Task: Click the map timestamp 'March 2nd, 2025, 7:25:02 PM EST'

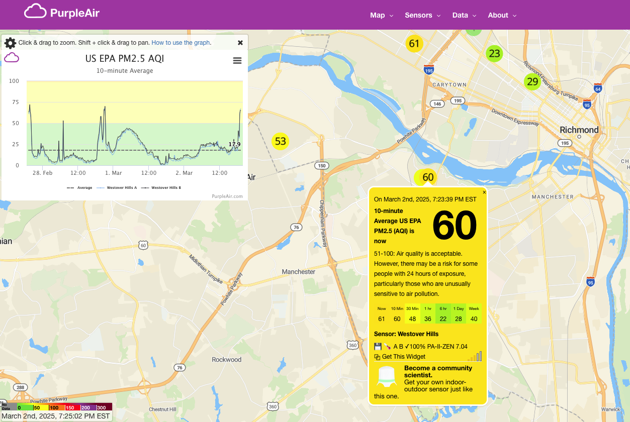Action: [x=56, y=416]
